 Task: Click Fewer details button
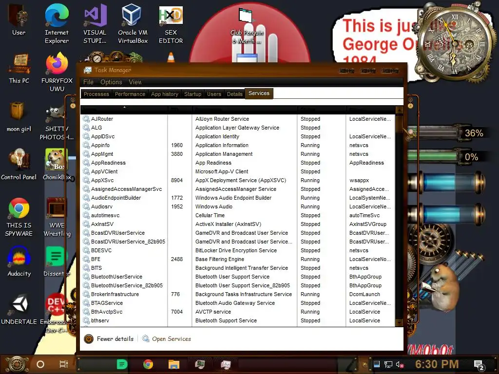pos(109,339)
